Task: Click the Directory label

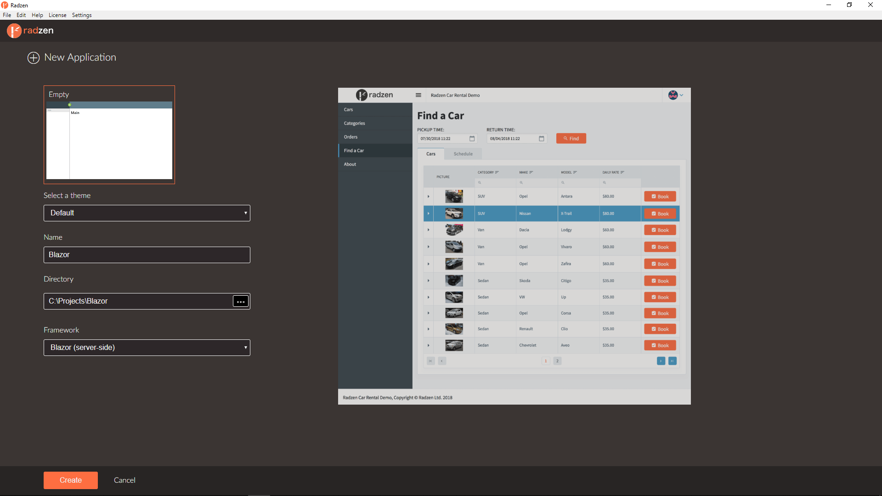Action: pyautogui.click(x=58, y=279)
